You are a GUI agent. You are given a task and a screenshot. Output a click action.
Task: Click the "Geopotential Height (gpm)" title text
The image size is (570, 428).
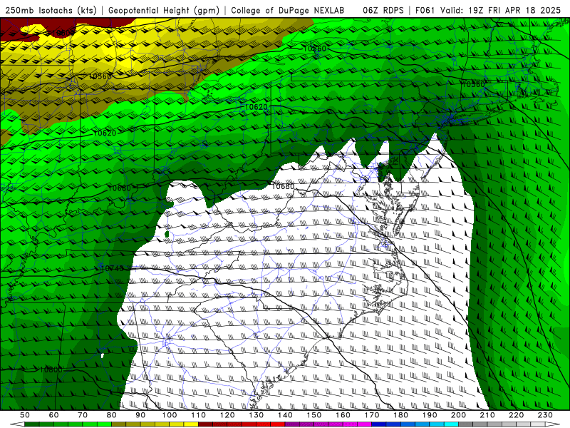(164, 10)
